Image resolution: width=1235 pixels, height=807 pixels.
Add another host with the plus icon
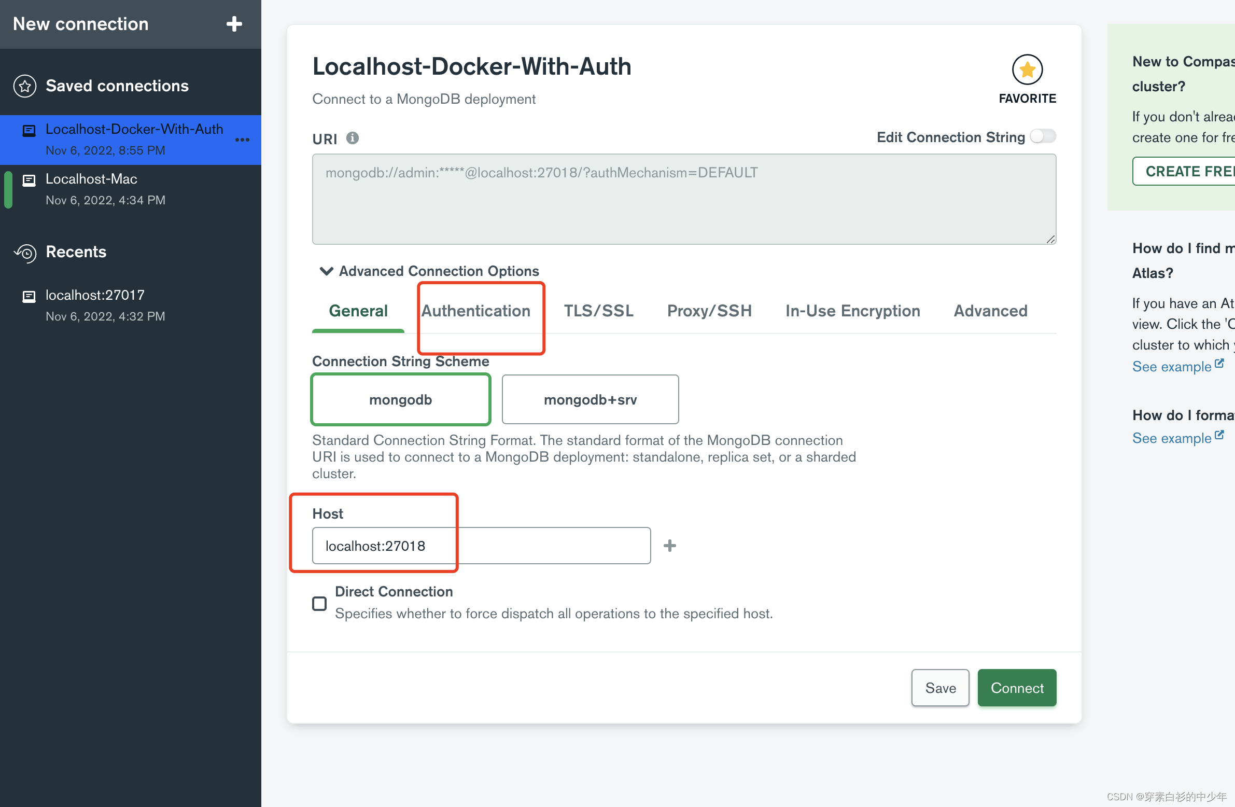669,546
